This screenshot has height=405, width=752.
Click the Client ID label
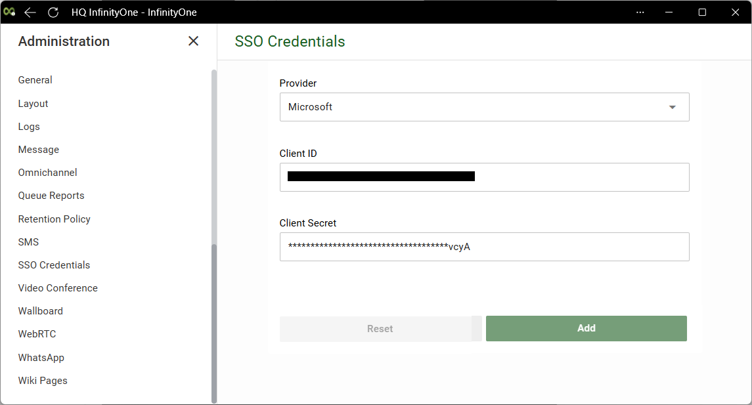click(298, 154)
